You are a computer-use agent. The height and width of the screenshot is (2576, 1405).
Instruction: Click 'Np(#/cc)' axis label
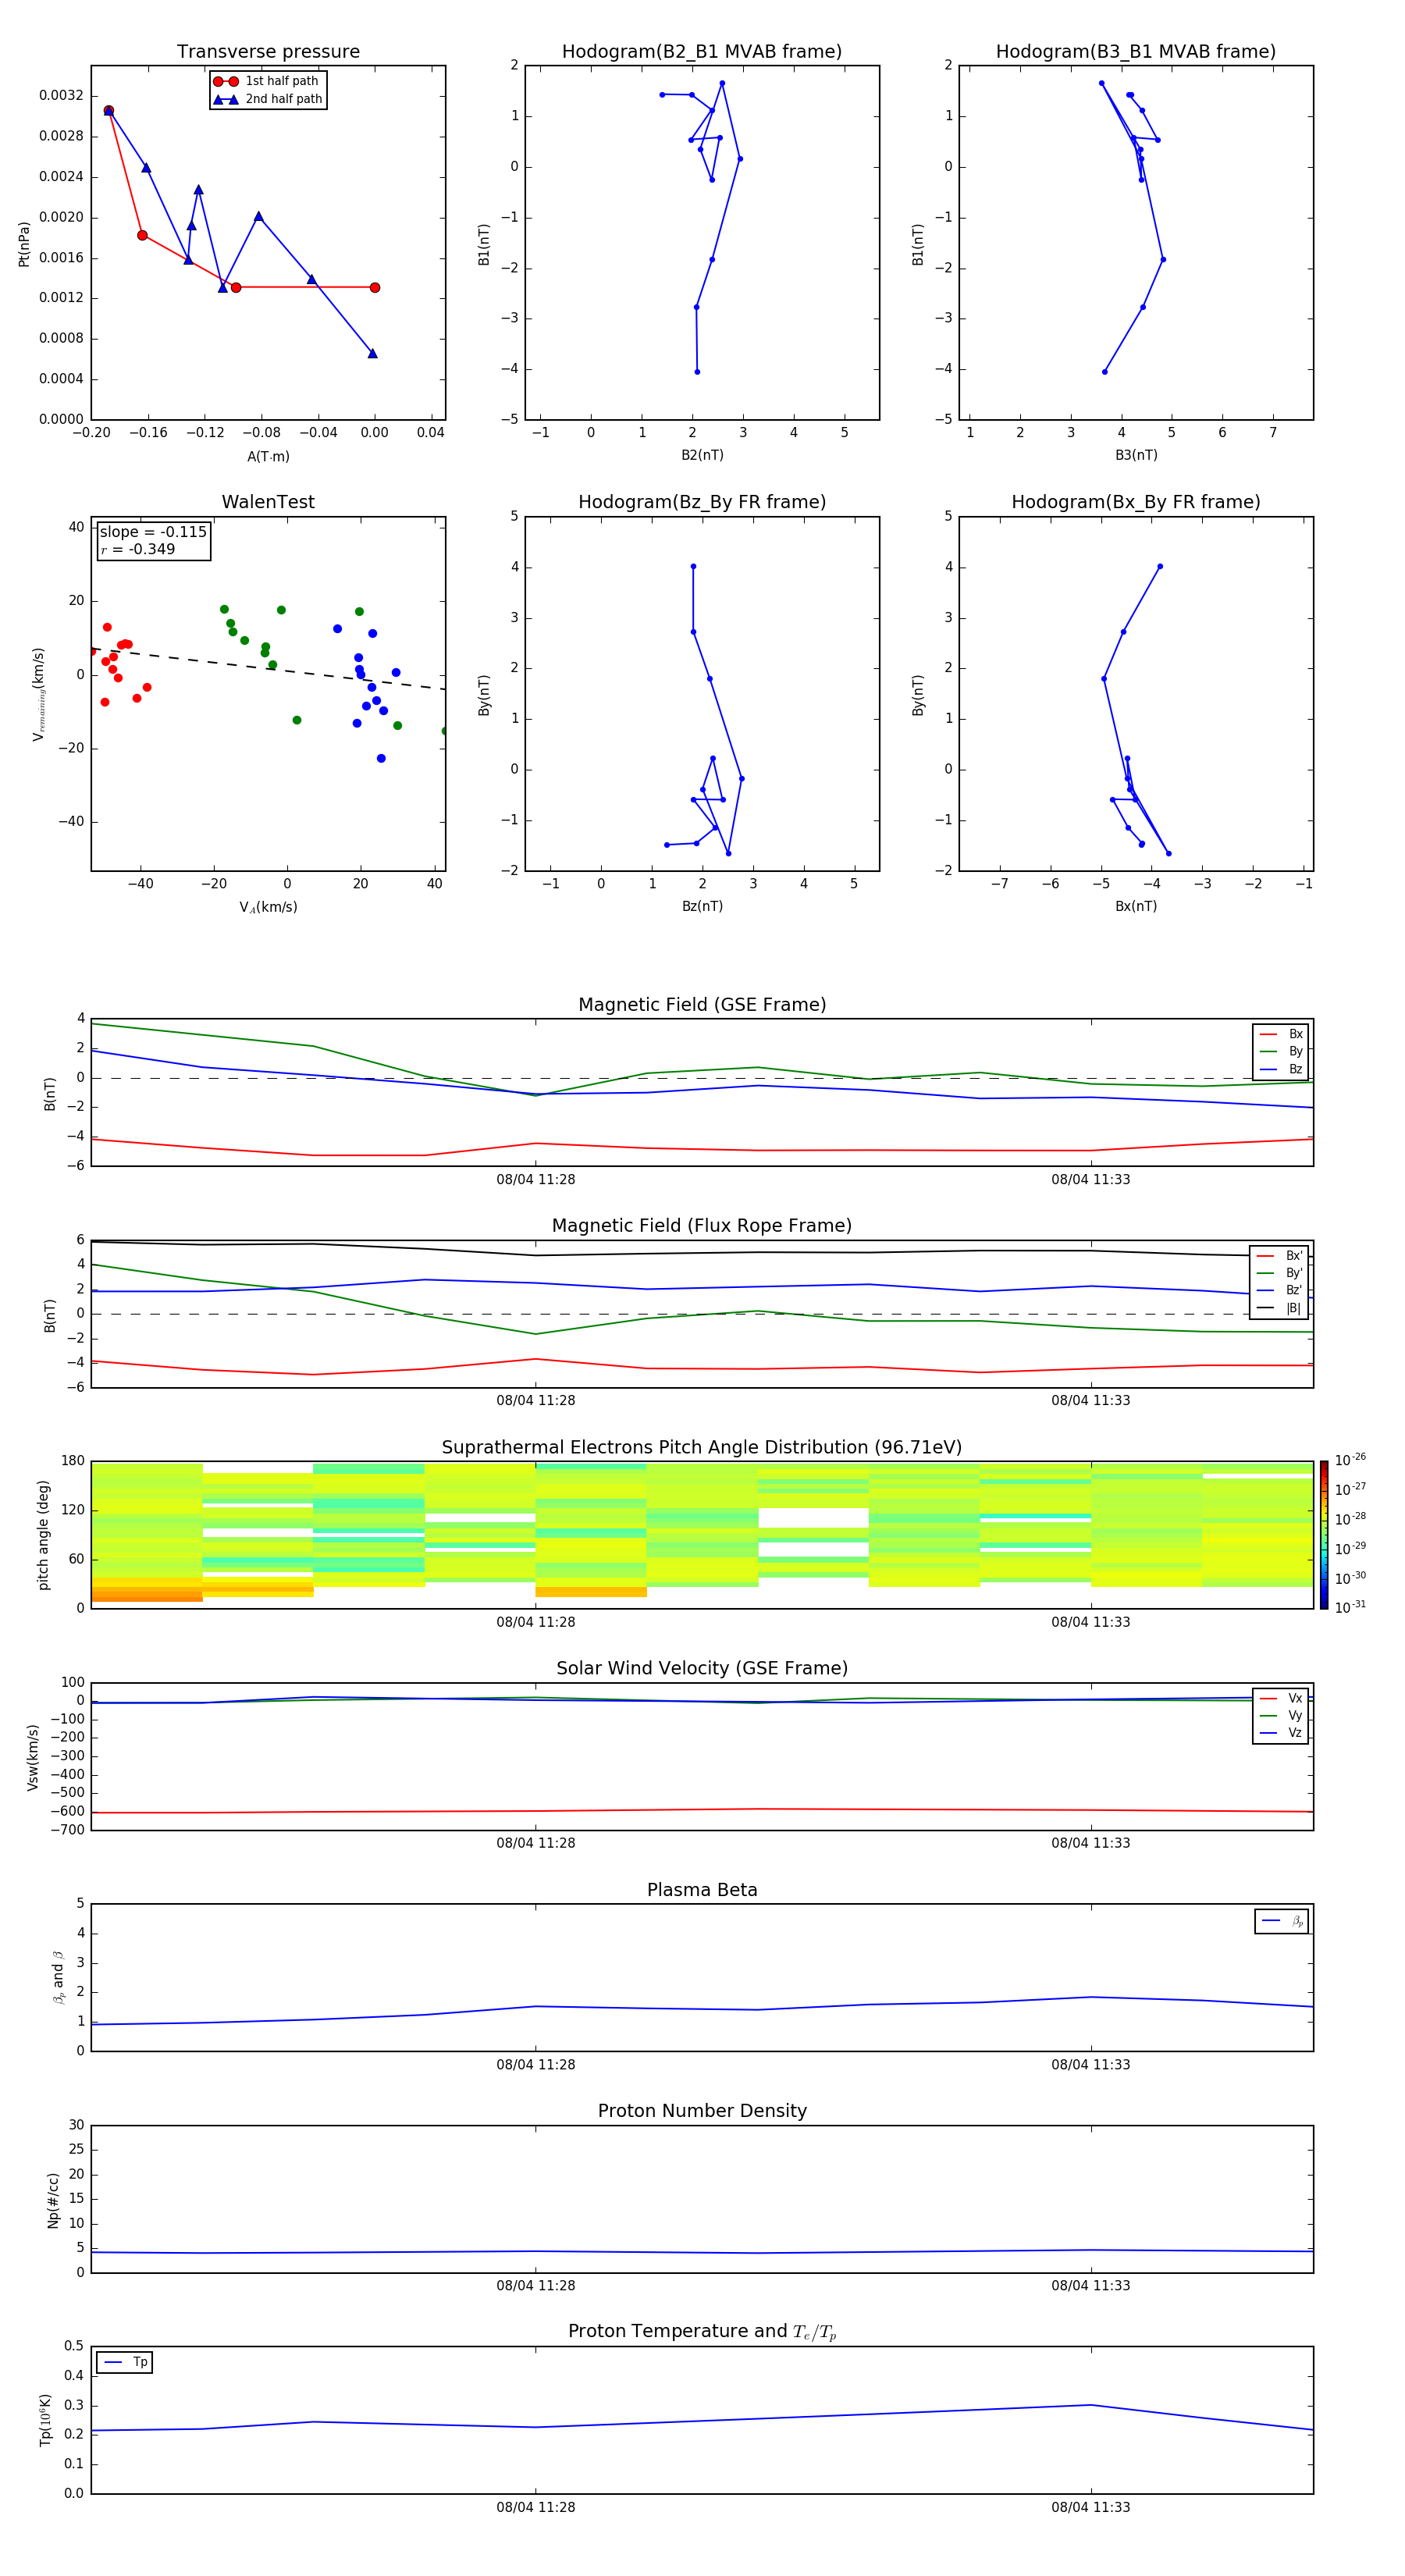(53, 2200)
